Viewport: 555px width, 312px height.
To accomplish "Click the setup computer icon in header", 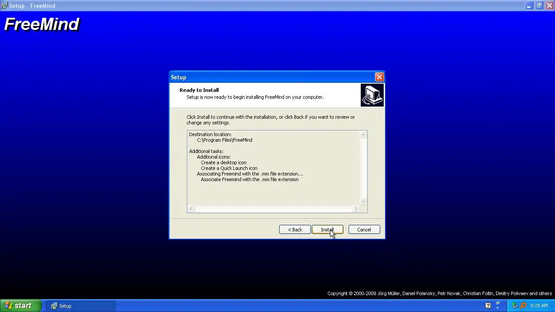I will (372, 95).
